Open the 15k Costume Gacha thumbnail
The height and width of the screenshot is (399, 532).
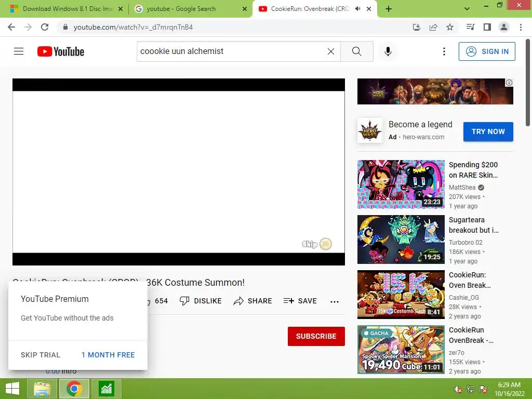401,295
